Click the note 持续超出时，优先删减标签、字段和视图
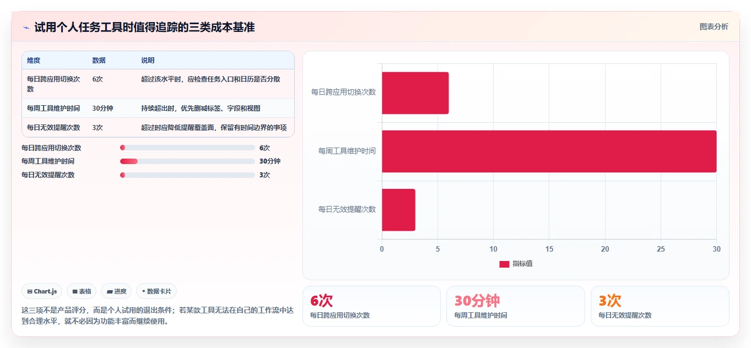This screenshot has width=751, height=348. 201,108
